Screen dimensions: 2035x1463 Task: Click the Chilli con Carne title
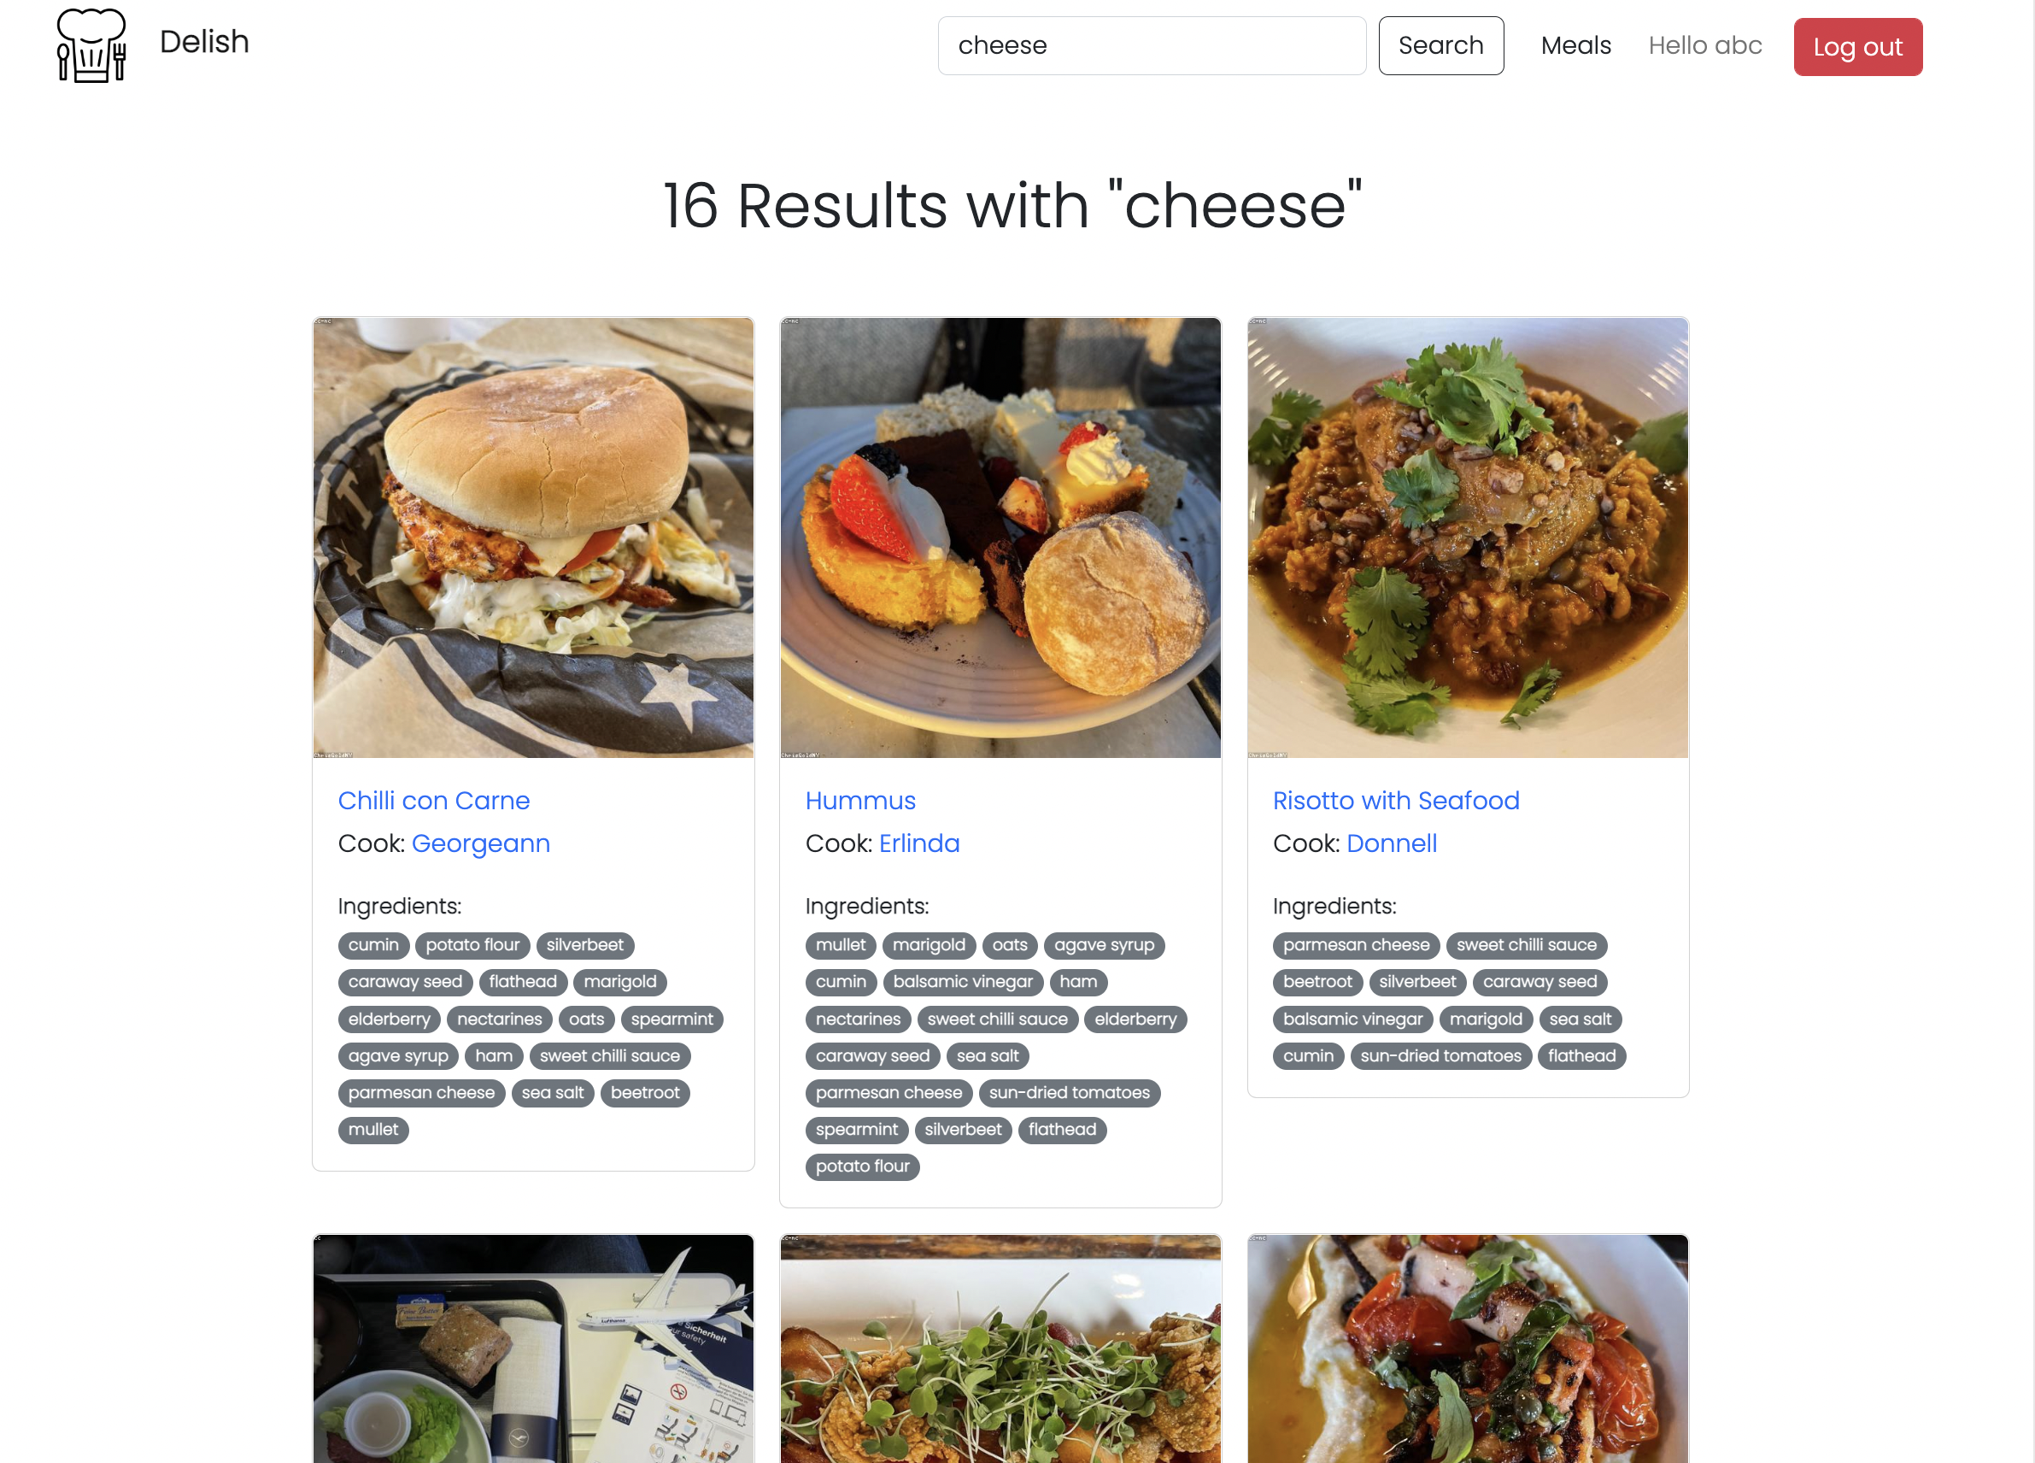(435, 801)
